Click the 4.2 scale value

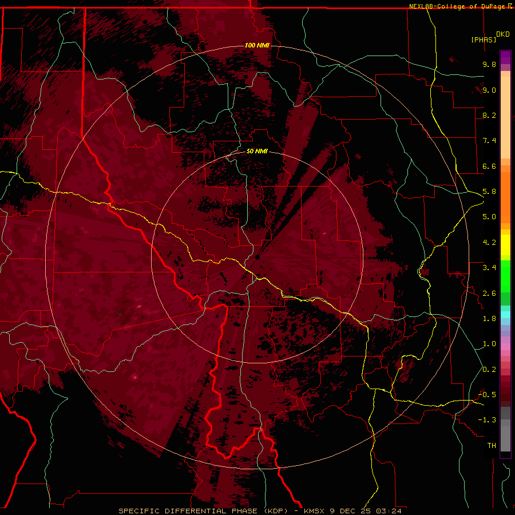point(489,243)
